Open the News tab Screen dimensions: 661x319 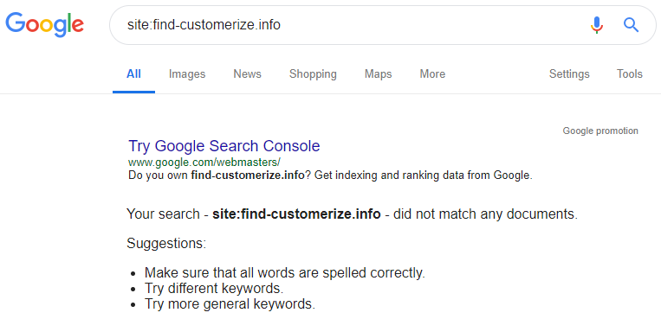(x=247, y=74)
